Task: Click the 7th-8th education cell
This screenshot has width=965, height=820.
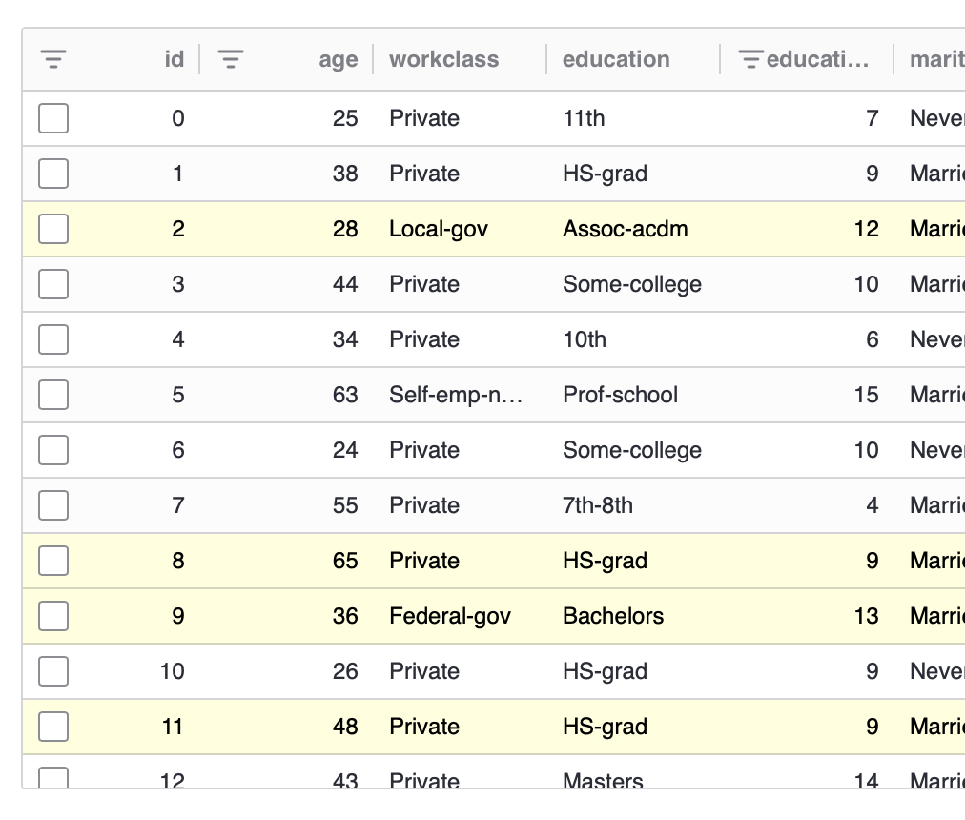Action: click(598, 505)
